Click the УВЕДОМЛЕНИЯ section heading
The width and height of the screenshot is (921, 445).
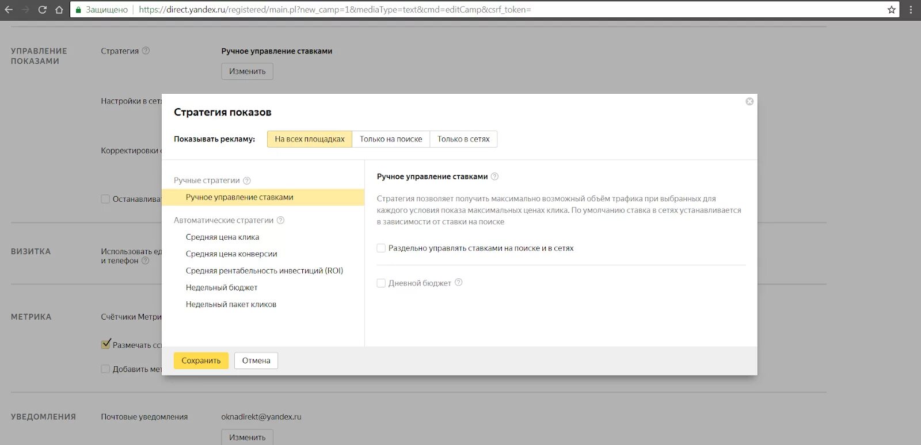[x=43, y=417]
